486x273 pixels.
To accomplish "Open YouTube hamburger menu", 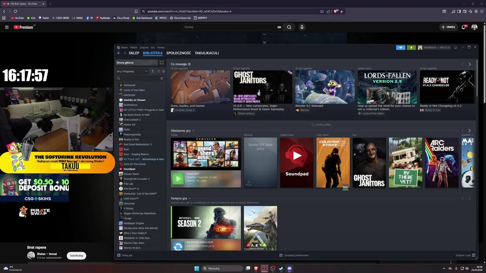I will tap(7, 27).
